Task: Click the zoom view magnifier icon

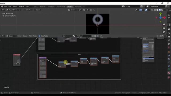Action: pyautogui.click(x=164, y=25)
